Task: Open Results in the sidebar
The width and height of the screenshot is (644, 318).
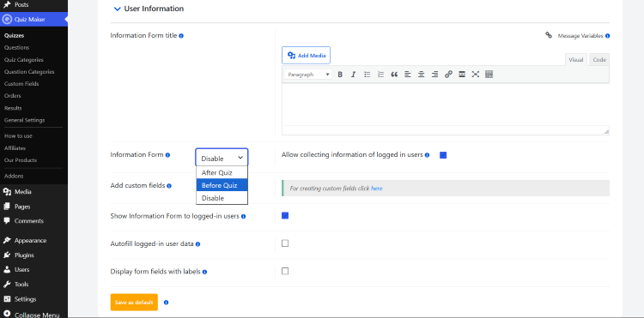Action: pos(13,108)
